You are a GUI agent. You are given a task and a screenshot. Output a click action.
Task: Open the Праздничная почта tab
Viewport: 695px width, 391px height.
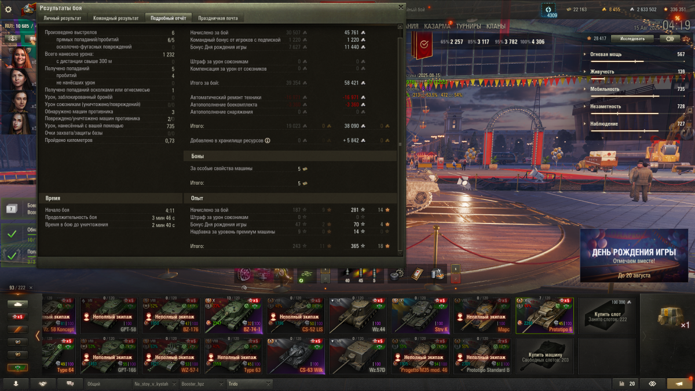pyautogui.click(x=218, y=18)
